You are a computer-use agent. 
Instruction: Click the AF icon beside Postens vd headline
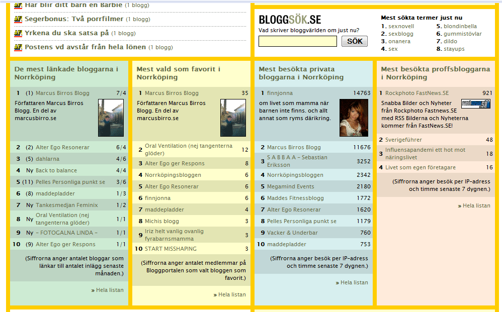point(18,47)
